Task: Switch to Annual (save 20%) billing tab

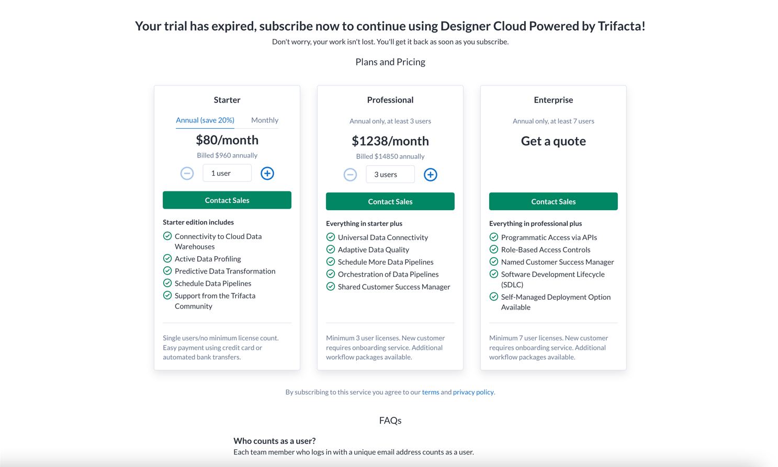Action: [205, 120]
